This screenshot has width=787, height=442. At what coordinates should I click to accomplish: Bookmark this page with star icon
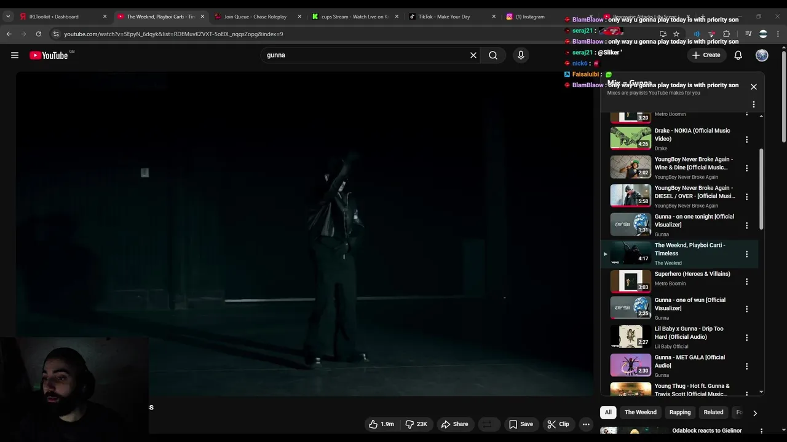pyautogui.click(x=676, y=34)
